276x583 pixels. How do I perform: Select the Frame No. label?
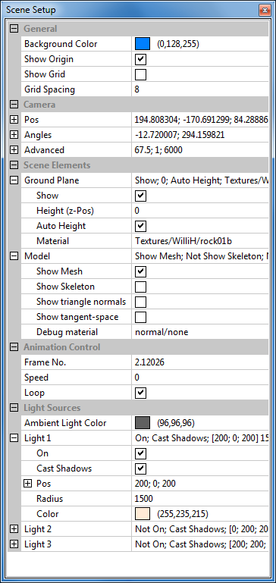[x=45, y=362]
